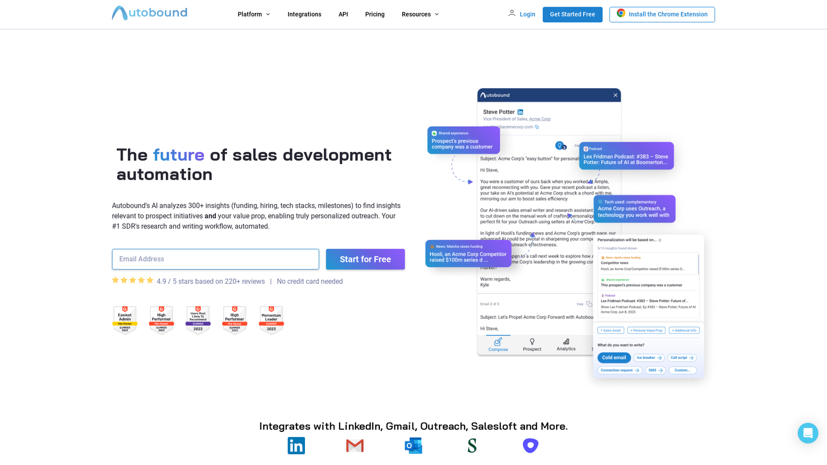Click the + Additional Info button
The image size is (827, 465).
pyautogui.click(x=684, y=330)
